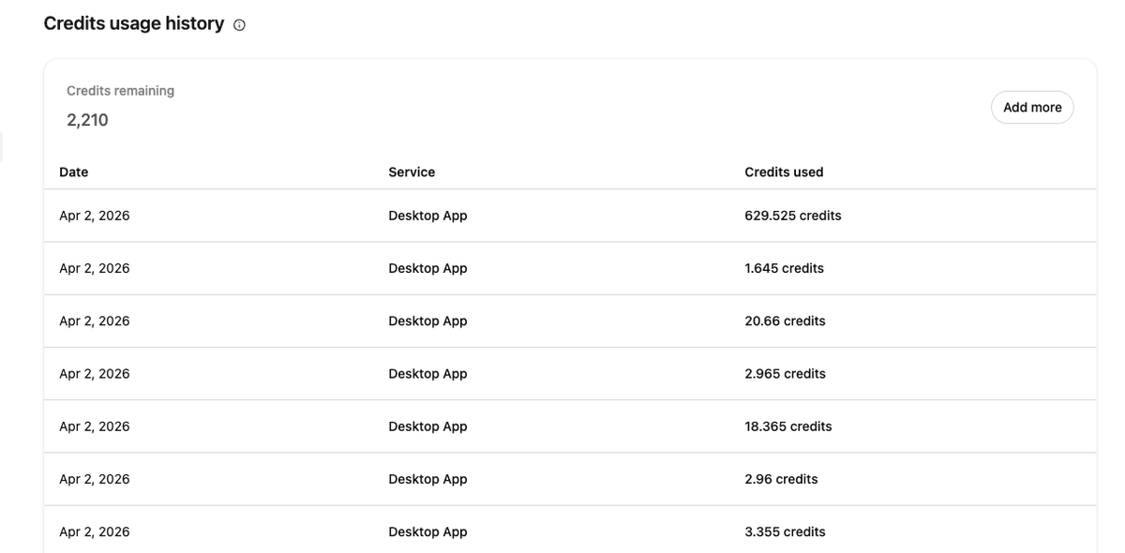Screen dimensions: 1125x553
Task: Click the date in the 3.355 credits row
Action: (x=95, y=531)
